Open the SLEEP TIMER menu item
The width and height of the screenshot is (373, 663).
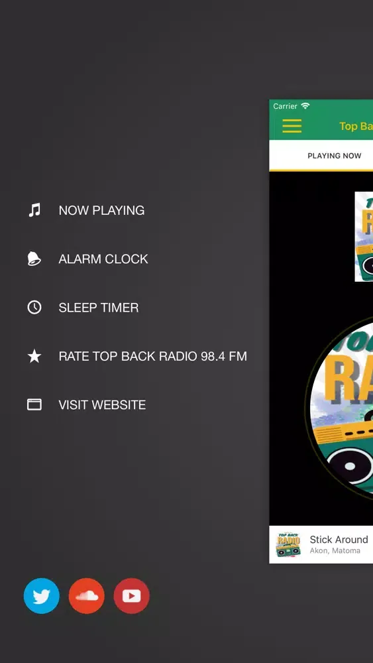[99, 308]
